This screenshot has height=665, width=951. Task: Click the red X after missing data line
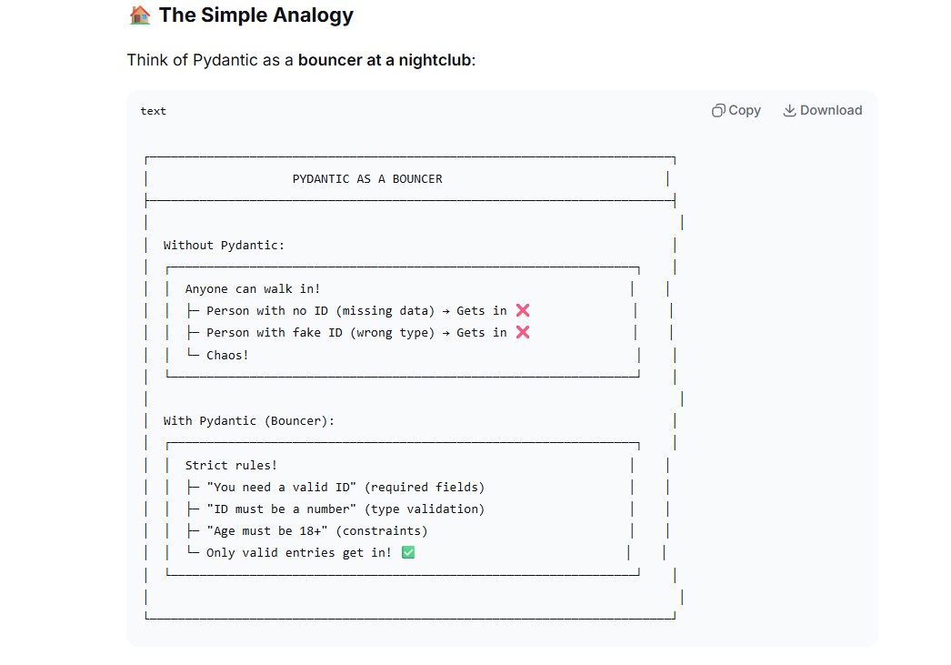point(523,310)
